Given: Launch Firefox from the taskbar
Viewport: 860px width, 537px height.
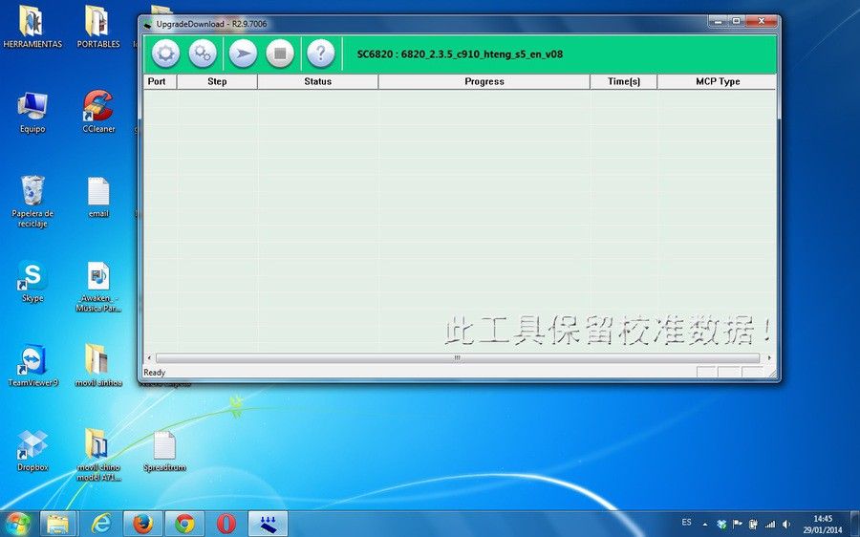Looking at the screenshot, I should [142, 524].
